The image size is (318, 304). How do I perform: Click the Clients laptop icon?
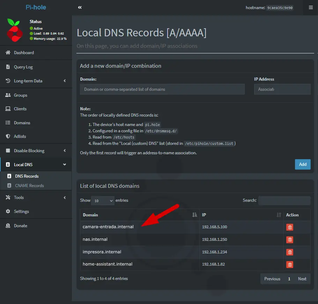(8, 109)
